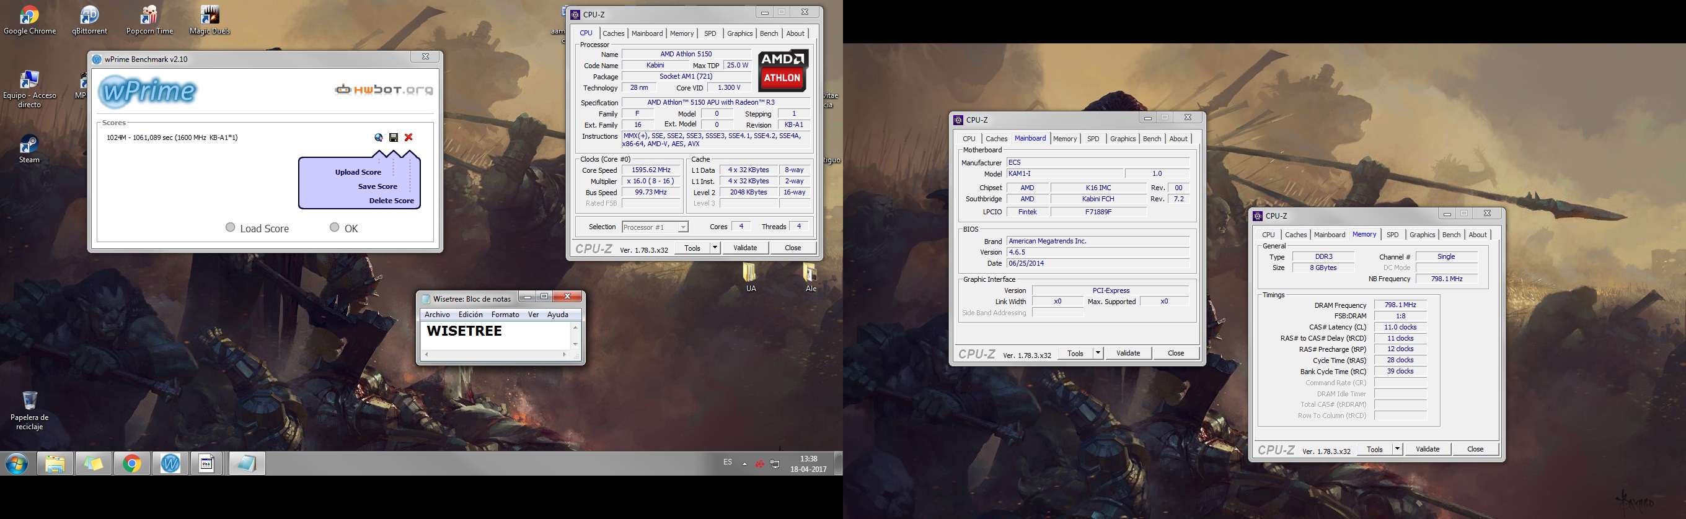Viewport: 1686px width, 519px height.
Task: Open Tools dropdown arrow in CPU tab window
Action: 715,248
